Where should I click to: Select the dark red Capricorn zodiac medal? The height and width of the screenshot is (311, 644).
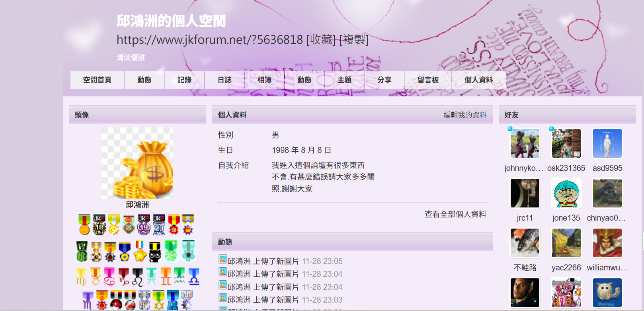pos(123,276)
